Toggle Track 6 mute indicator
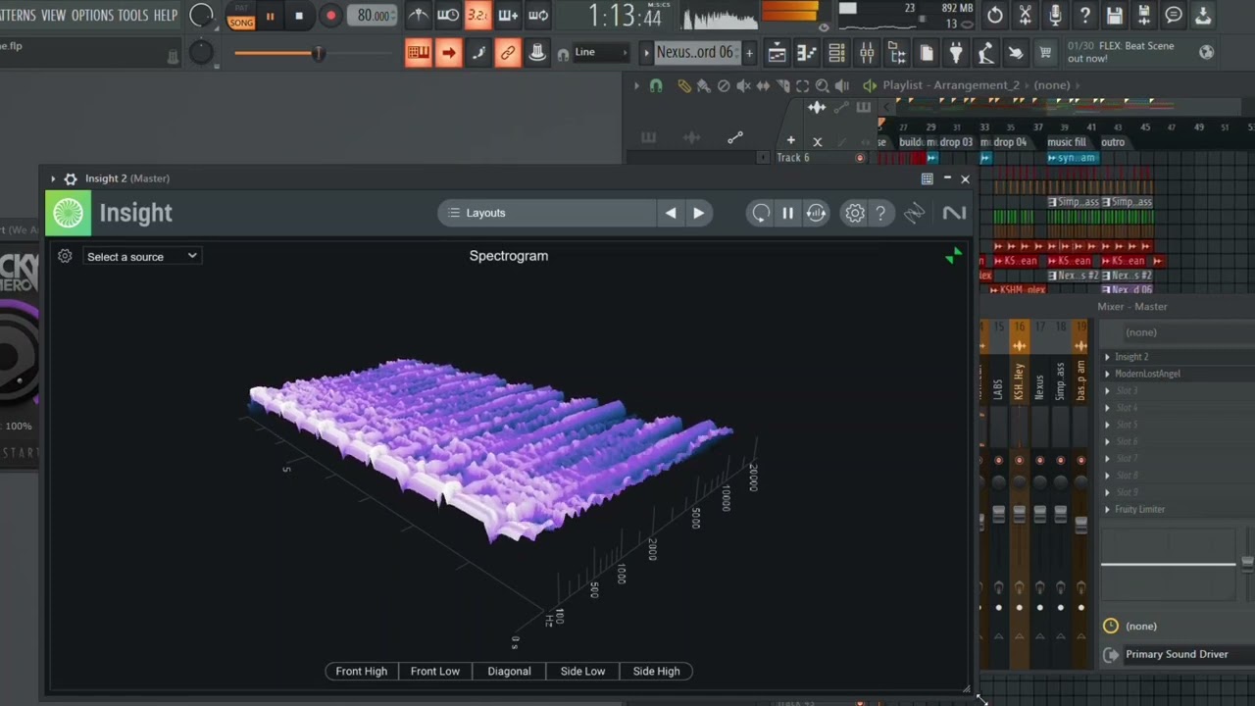Image resolution: width=1255 pixels, height=706 pixels. tap(861, 158)
